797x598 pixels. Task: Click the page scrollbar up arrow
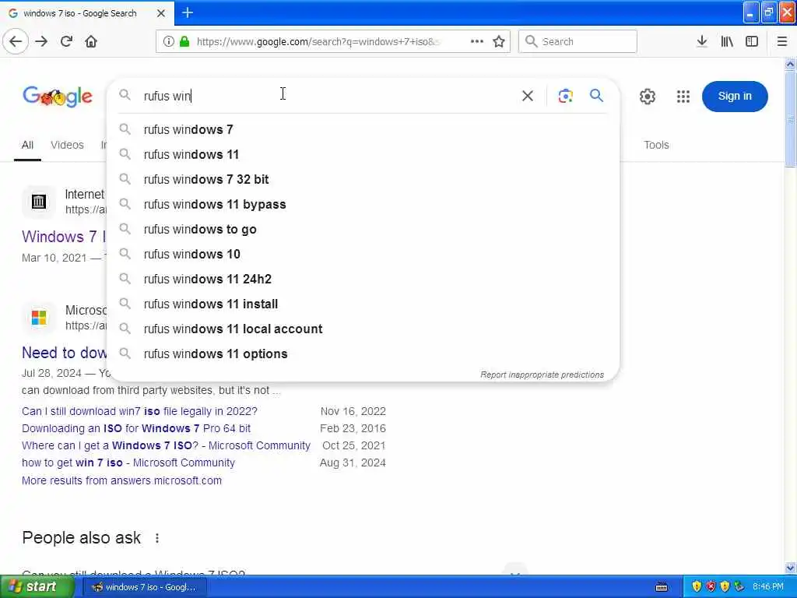(x=790, y=65)
